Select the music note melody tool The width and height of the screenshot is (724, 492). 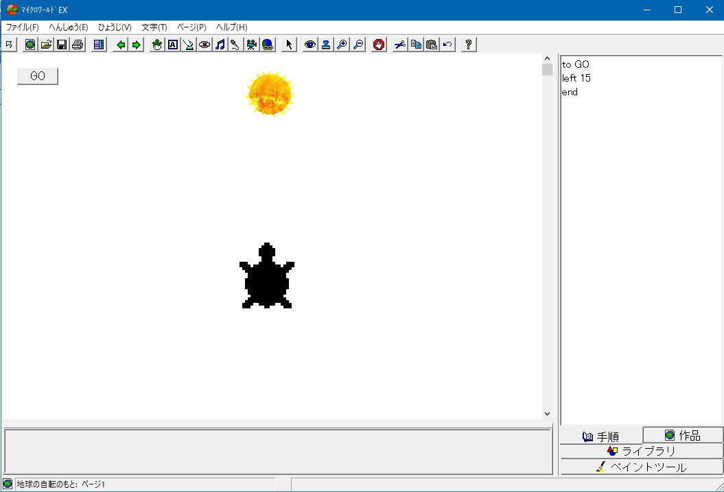point(220,45)
